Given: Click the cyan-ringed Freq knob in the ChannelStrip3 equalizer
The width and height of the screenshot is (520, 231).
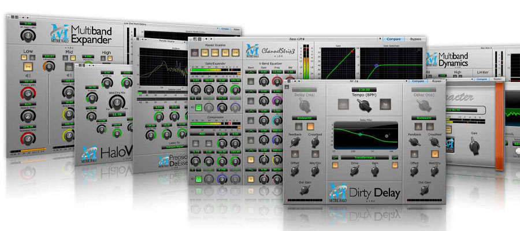Looking at the screenshot, I should click(277, 120).
